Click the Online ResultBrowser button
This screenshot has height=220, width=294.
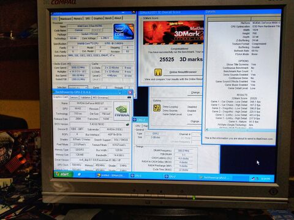coord(183,72)
